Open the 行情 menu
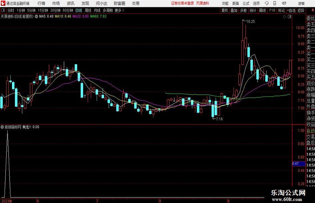Screen dimensions: 315x203 41,3
